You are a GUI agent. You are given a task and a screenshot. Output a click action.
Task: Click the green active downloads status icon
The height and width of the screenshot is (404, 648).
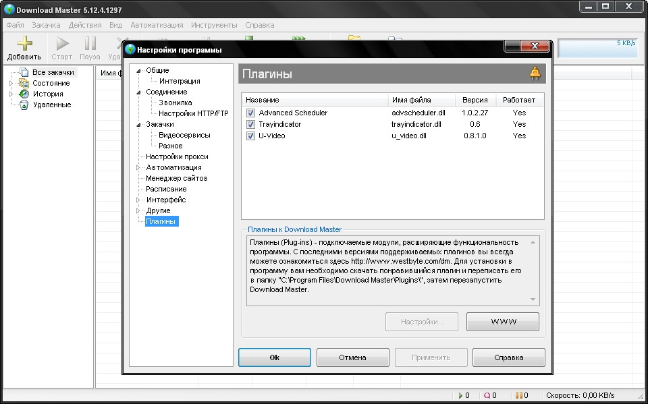point(461,395)
